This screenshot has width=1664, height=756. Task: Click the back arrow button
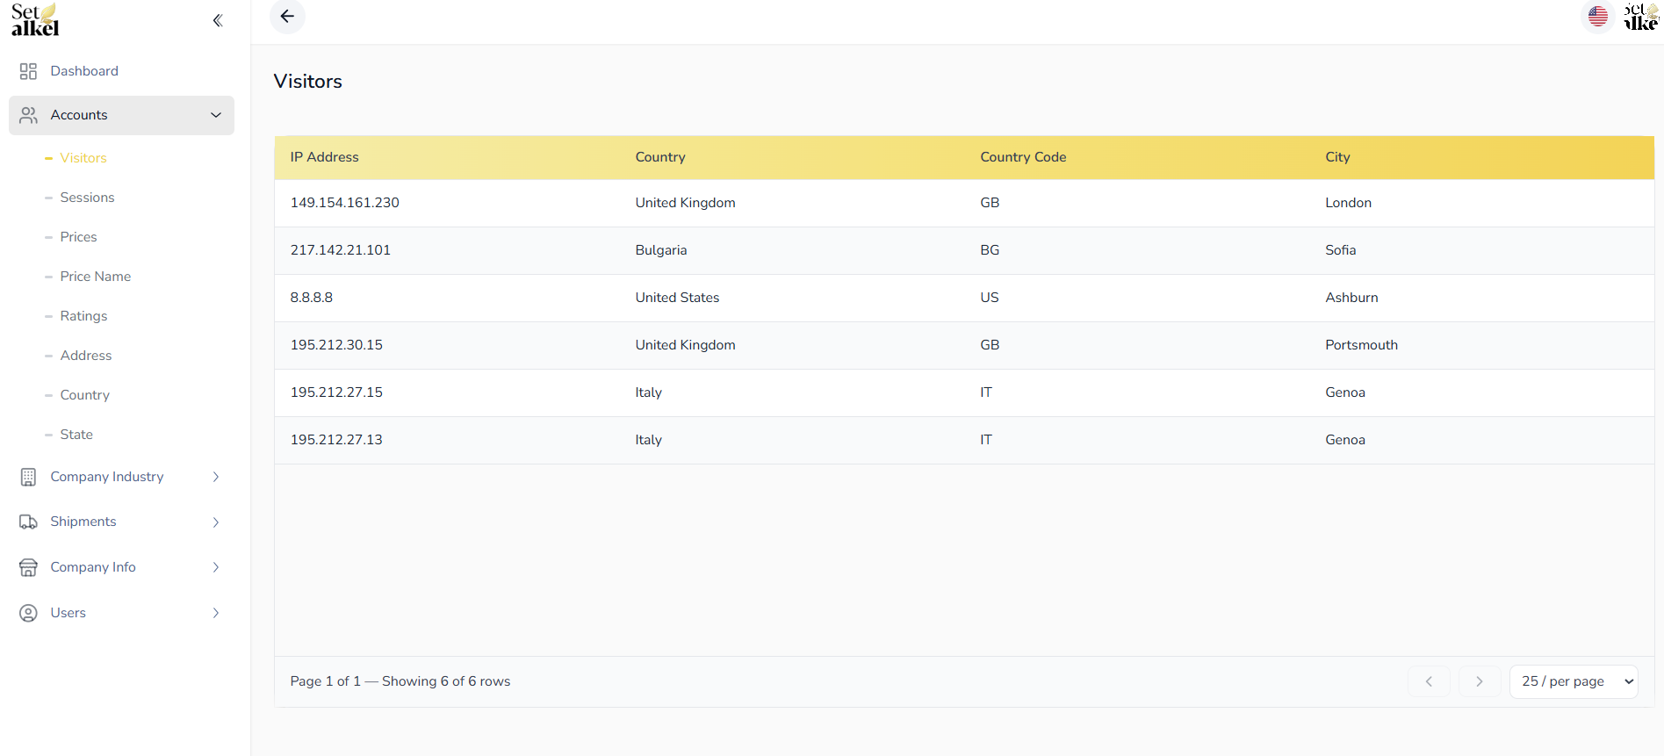click(x=287, y=17)
